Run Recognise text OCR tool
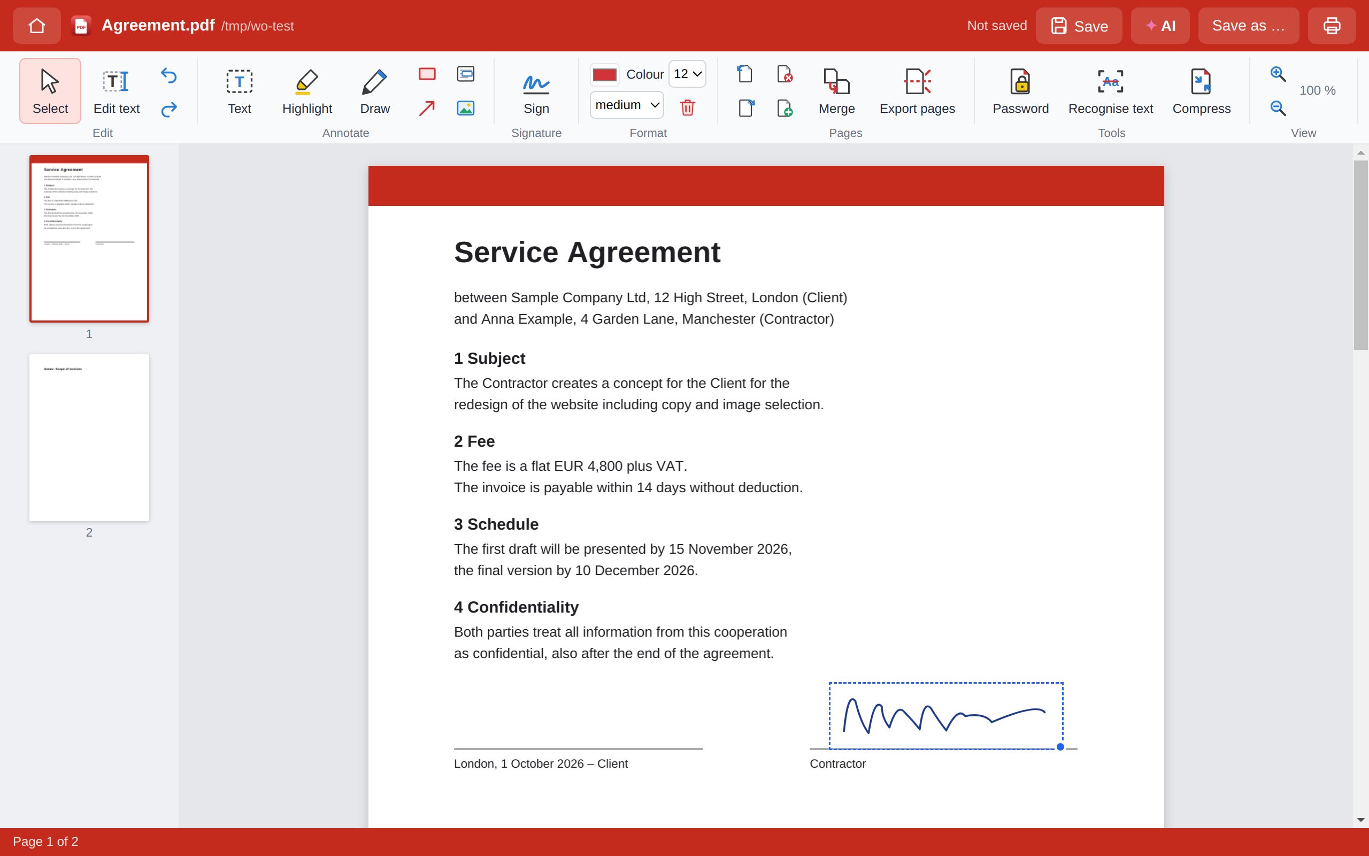 point(1111,90)
